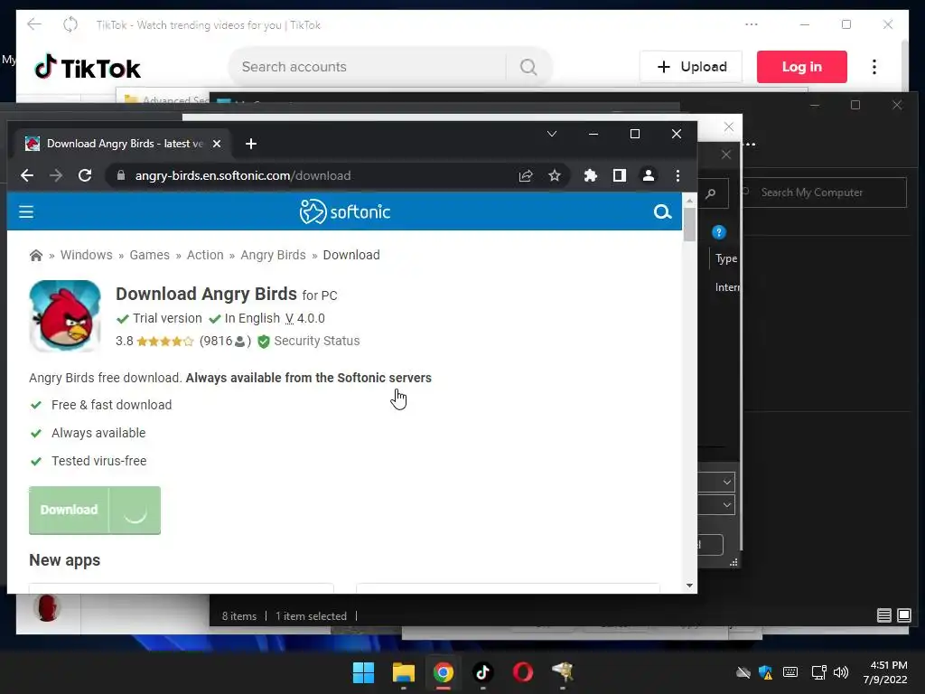Open Windows Security tray icon
Screen dimensions: 925x694
pyautogui.click(x=766, y=672)
